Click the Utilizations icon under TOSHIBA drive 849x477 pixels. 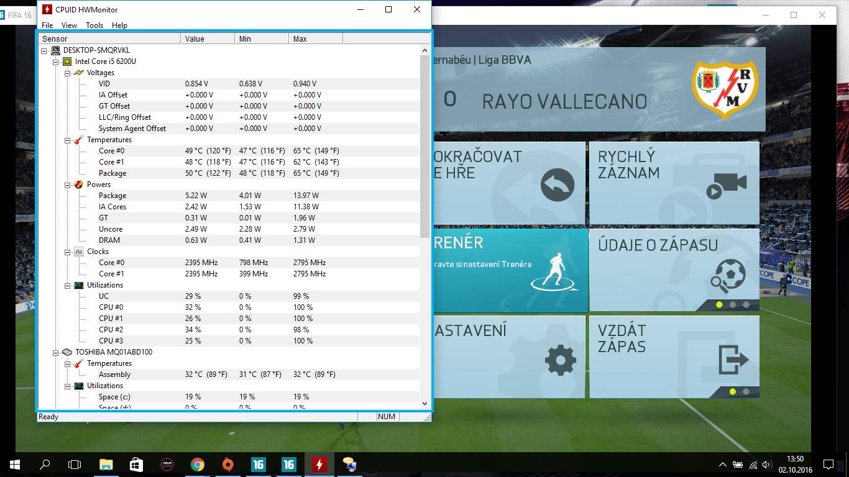(79, 386)
